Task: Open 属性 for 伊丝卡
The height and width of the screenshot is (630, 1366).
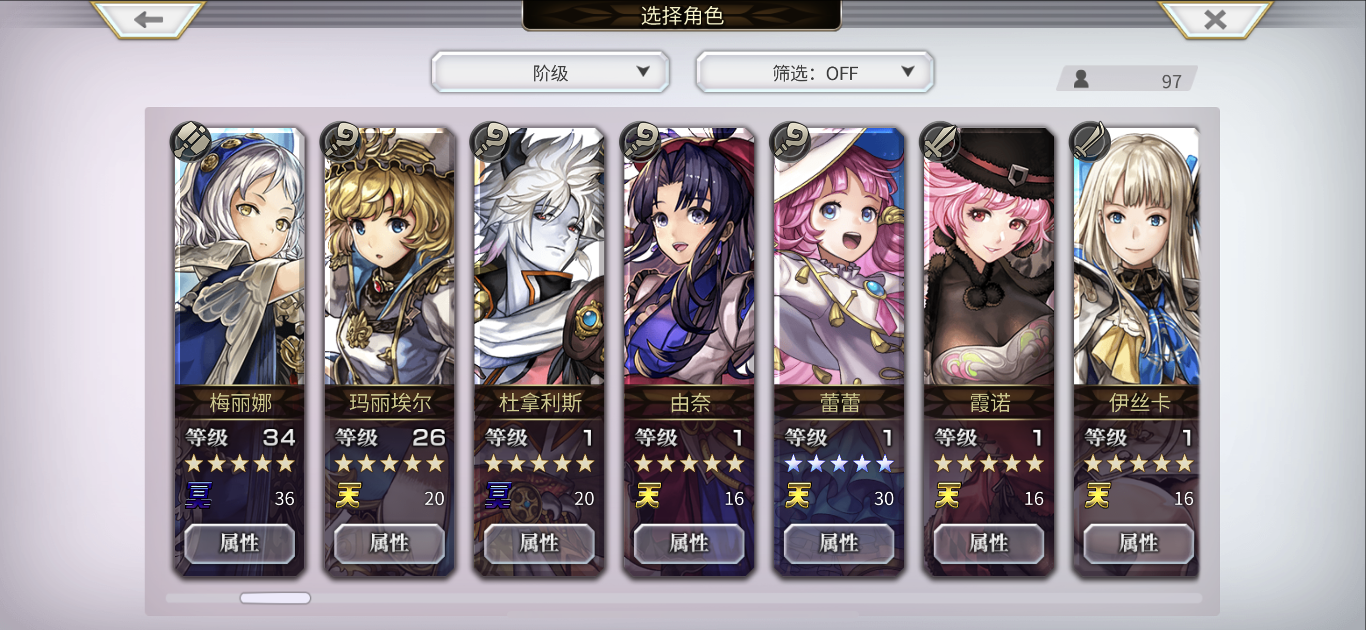Action: click(x=1138, y=543)
